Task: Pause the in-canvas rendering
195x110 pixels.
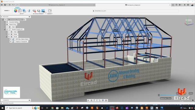Action: (x=159, y=95)
